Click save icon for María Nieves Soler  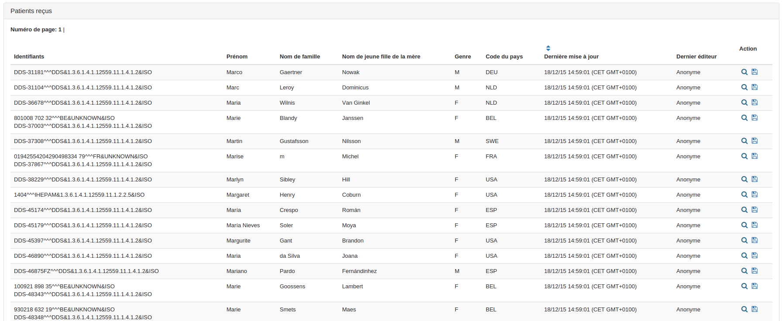coord(755,225)
